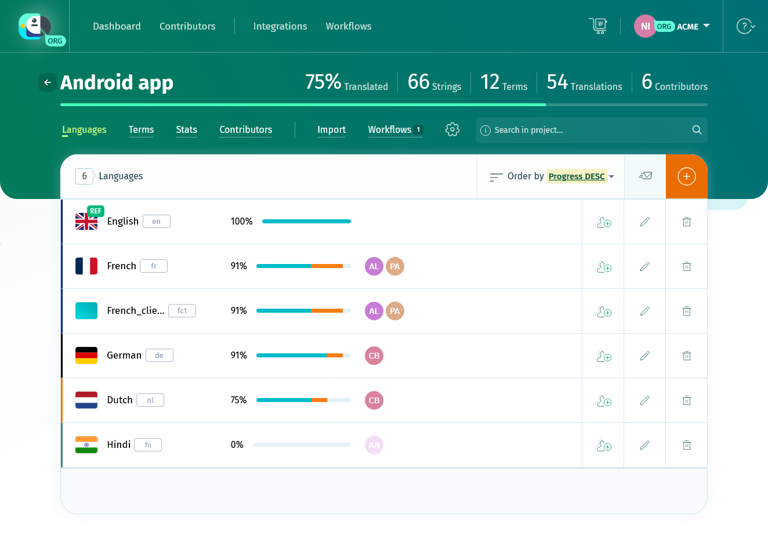Delete the Hindi language
The width and height of the screenshot is (768, 539).
pos(686,445)
